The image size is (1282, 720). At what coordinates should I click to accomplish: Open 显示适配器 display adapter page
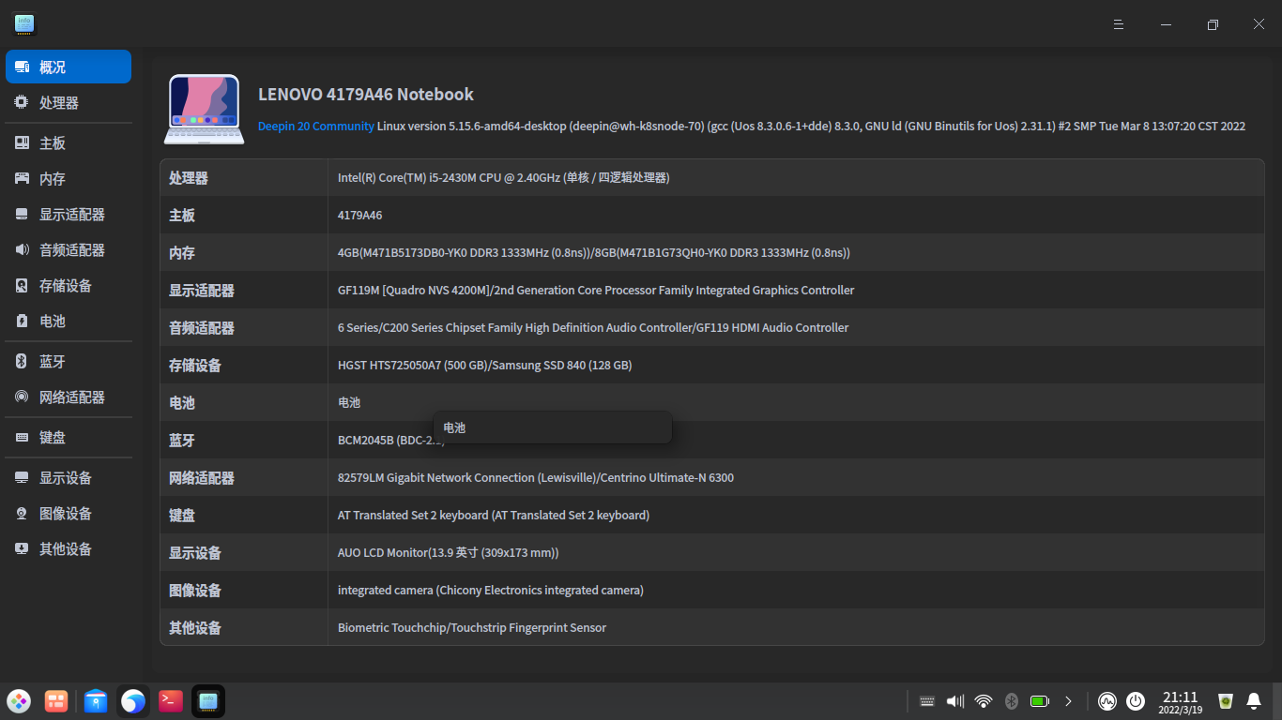pos(71,215)
